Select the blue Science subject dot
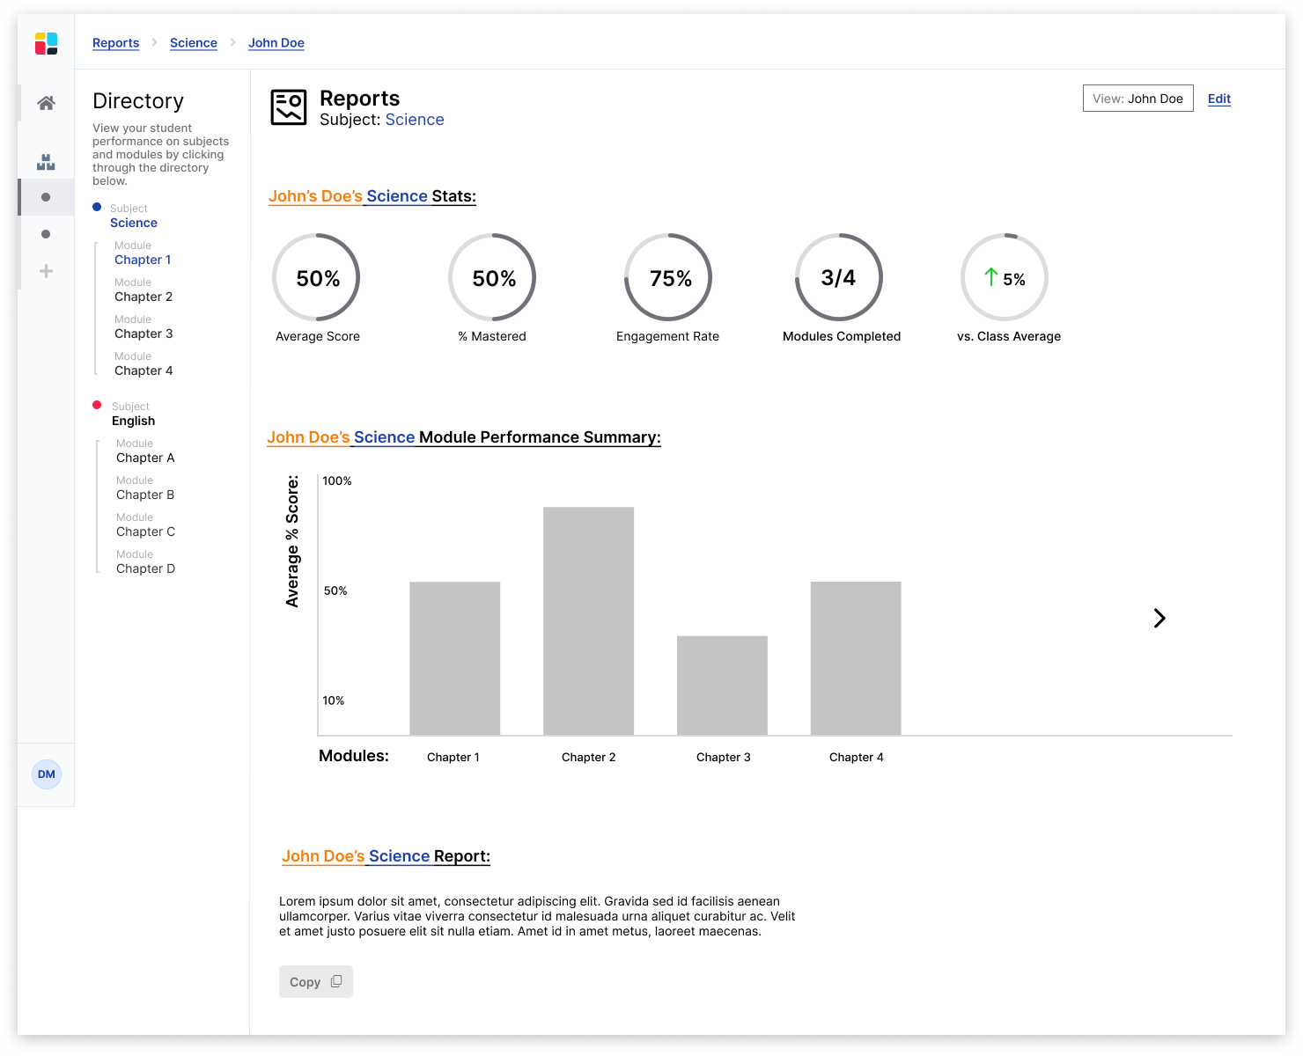The height and width of the screenshot is (1056, 1303). (97, 207)
